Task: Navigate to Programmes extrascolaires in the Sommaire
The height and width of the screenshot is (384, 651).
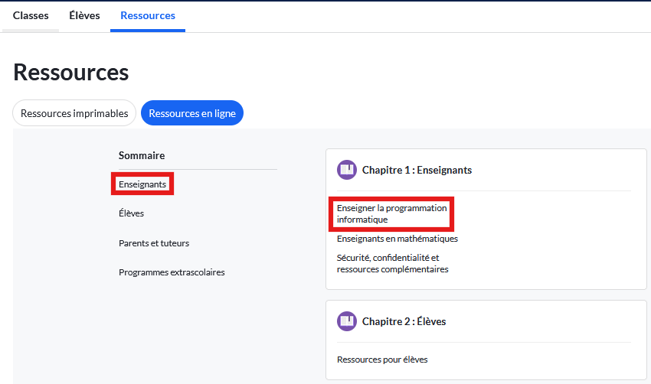Action: [x=172, y=272]
